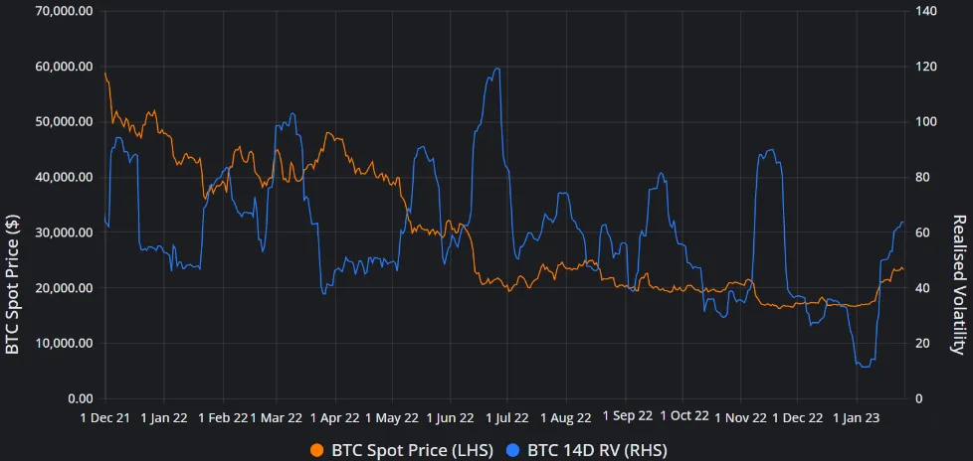
Task: Toggle the BTC 14D RV (RHS) legend entry
Action: coord(586,450)
